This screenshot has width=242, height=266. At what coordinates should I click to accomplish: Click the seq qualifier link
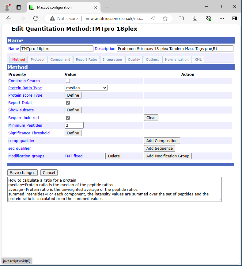20,148
